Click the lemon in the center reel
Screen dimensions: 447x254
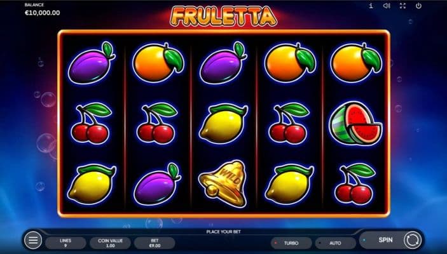click(x=224, y=124)
